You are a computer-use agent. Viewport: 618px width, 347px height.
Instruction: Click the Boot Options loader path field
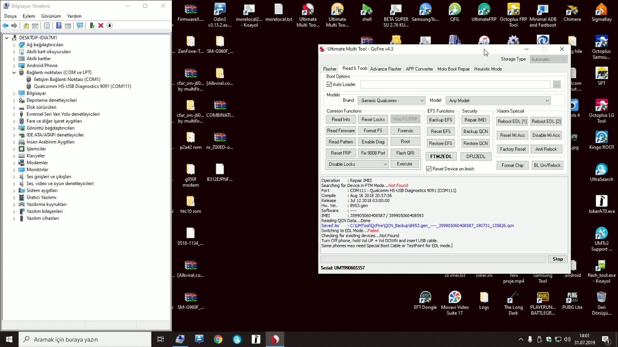[x=455, y=84]
